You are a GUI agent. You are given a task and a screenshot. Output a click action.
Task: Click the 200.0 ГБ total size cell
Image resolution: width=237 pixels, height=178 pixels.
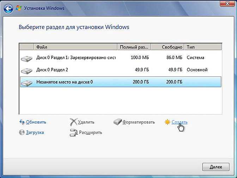(x=141, y=82)
